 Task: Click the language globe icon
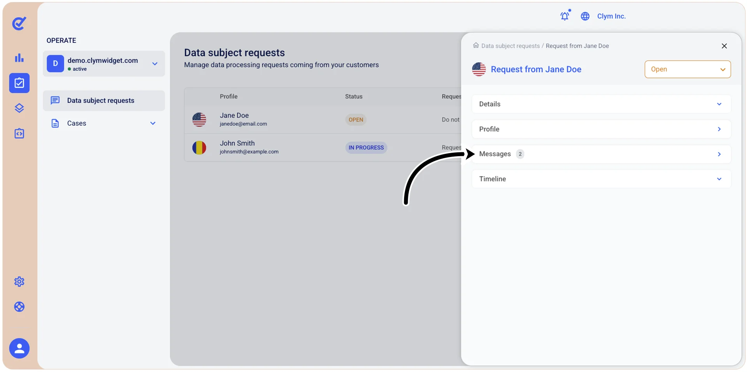click(x=585, y=16)
